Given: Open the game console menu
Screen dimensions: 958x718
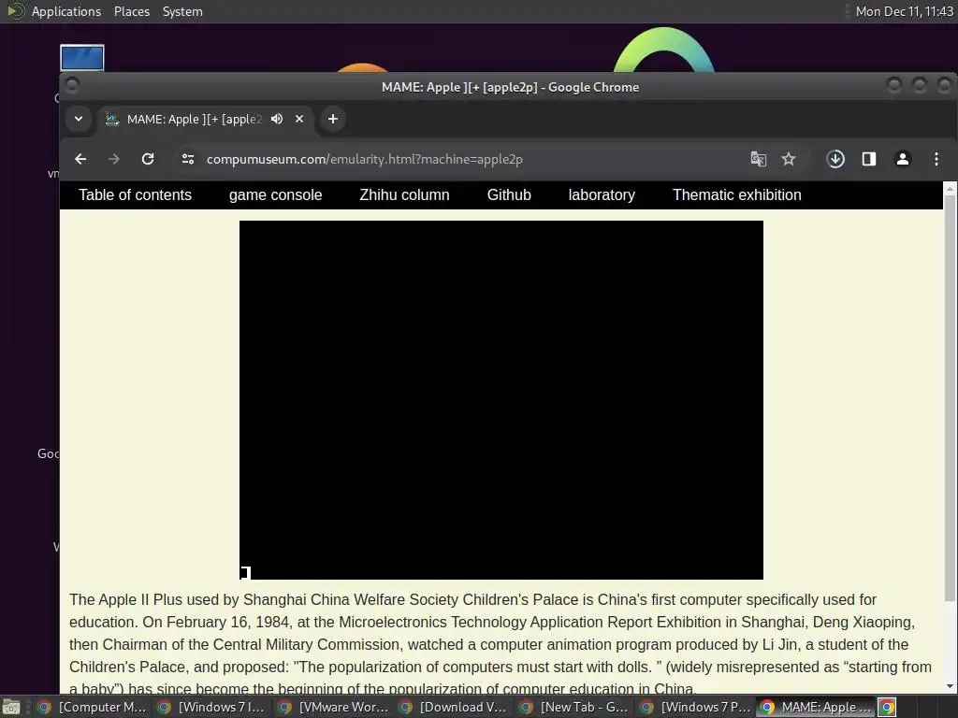Looking at the screenshot, I should 276,194.
